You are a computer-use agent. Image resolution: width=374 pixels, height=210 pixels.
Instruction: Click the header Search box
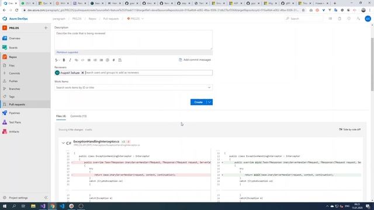tap(304, 19)
